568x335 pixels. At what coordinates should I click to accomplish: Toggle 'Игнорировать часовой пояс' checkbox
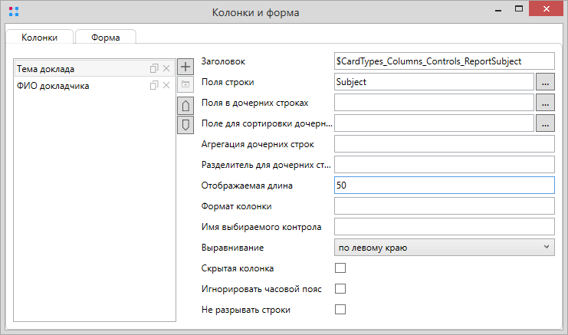click(x=340, y=289)
